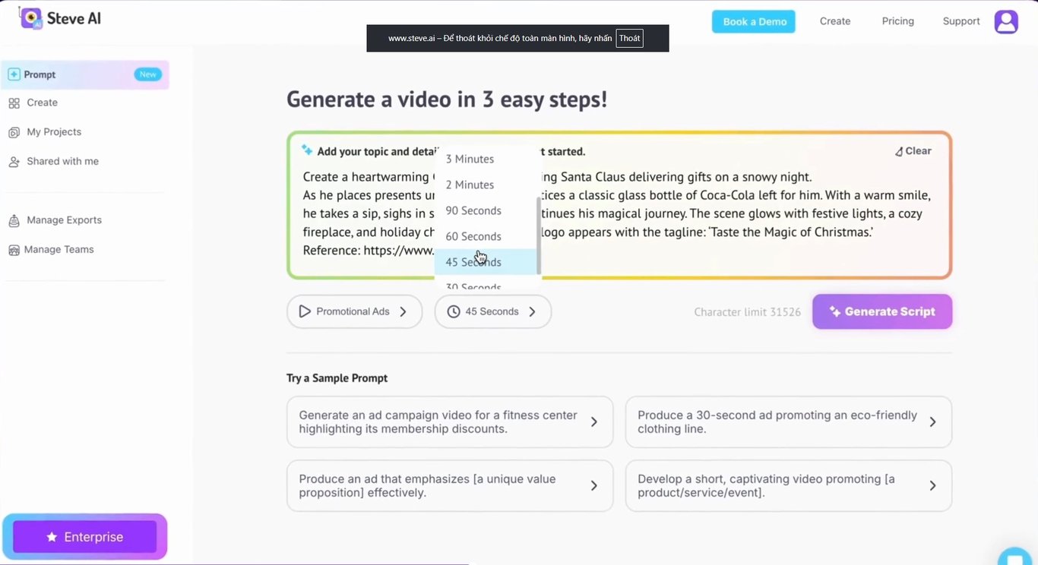Click the Prompt sparkle icon in sidebar

pos(14,74)
